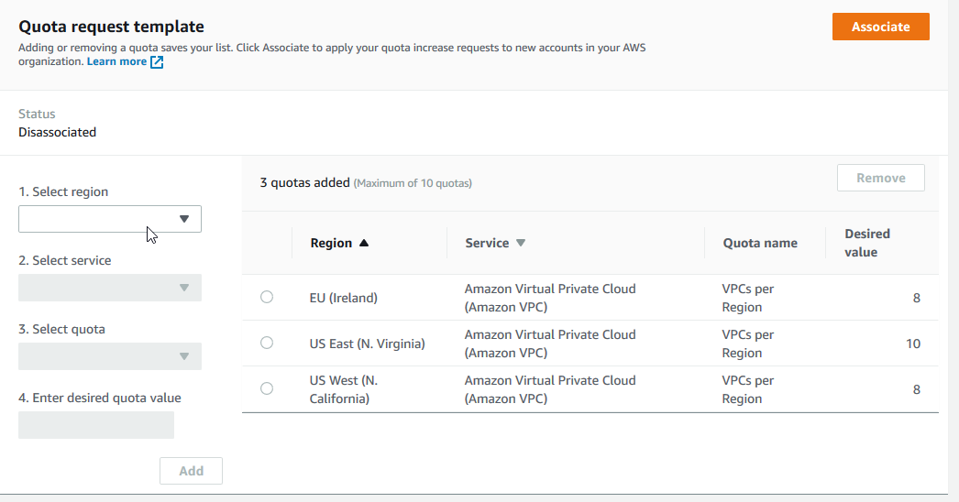Image resolution: width=959 pixels, height=502 pixels.
Task: Select the US East (N. Virginia) radio button
Action: pos(267,343)
